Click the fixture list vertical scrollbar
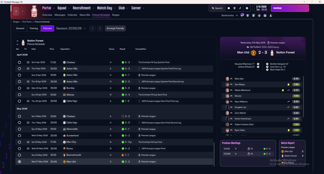Screen dimensions: 324x174 coord(214,154)
